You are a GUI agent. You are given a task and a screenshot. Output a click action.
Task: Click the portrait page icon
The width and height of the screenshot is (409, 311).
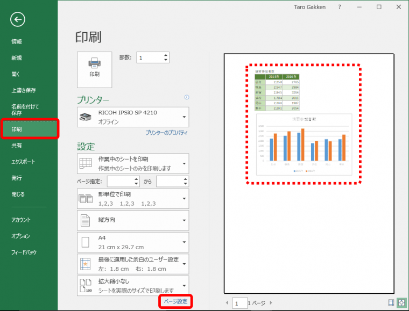[x=85, y=220]
